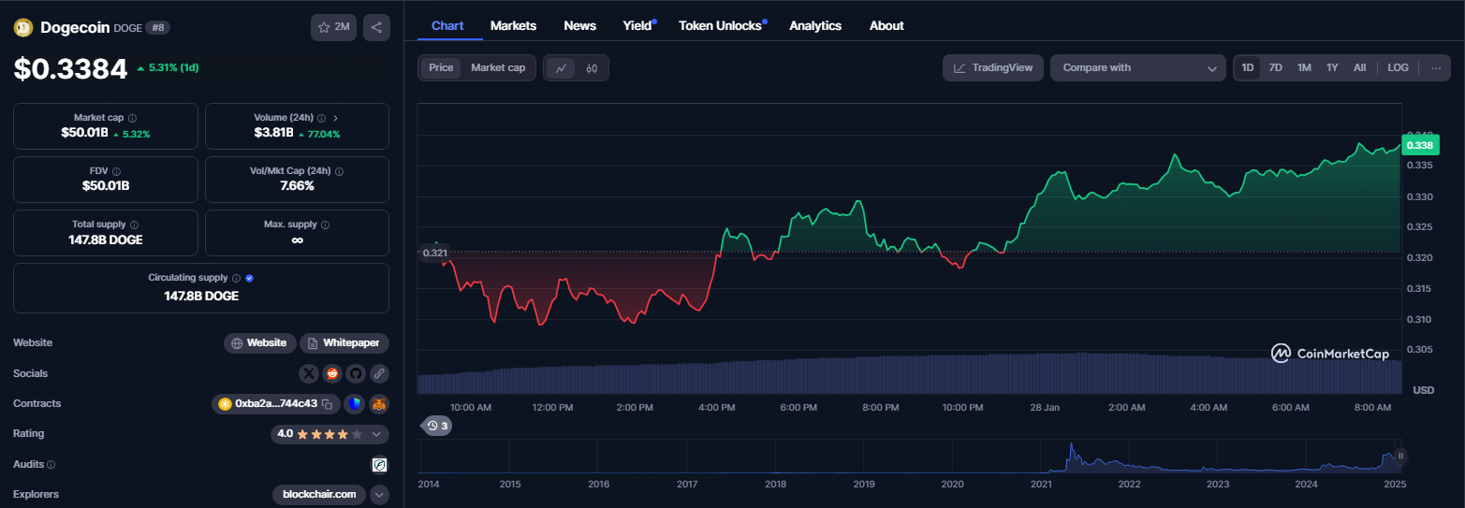The image size is (1465, 508).
Task: Open blockchair.com explorer link
Action: [319, 494]
